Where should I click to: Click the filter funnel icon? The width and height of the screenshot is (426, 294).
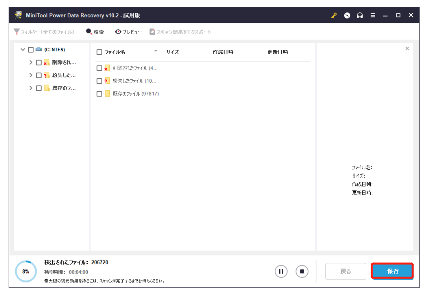(16, 32)
